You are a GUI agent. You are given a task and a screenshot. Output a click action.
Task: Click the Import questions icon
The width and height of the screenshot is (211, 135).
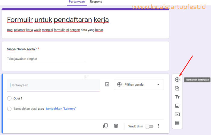[177, 88]
